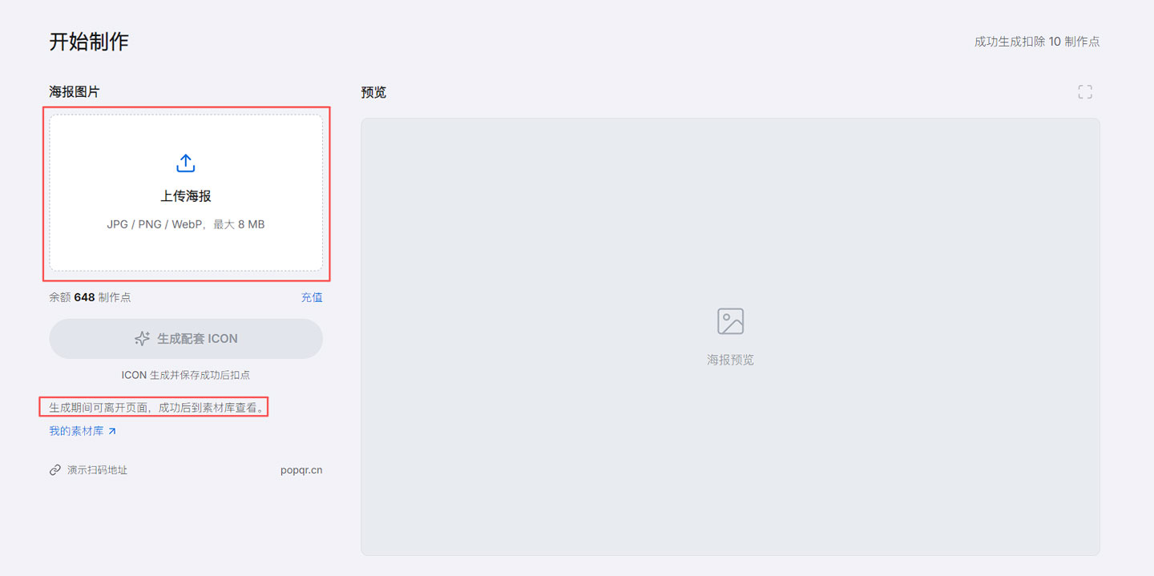Click the 演示扫码地址 label

(x=97, y=470)
